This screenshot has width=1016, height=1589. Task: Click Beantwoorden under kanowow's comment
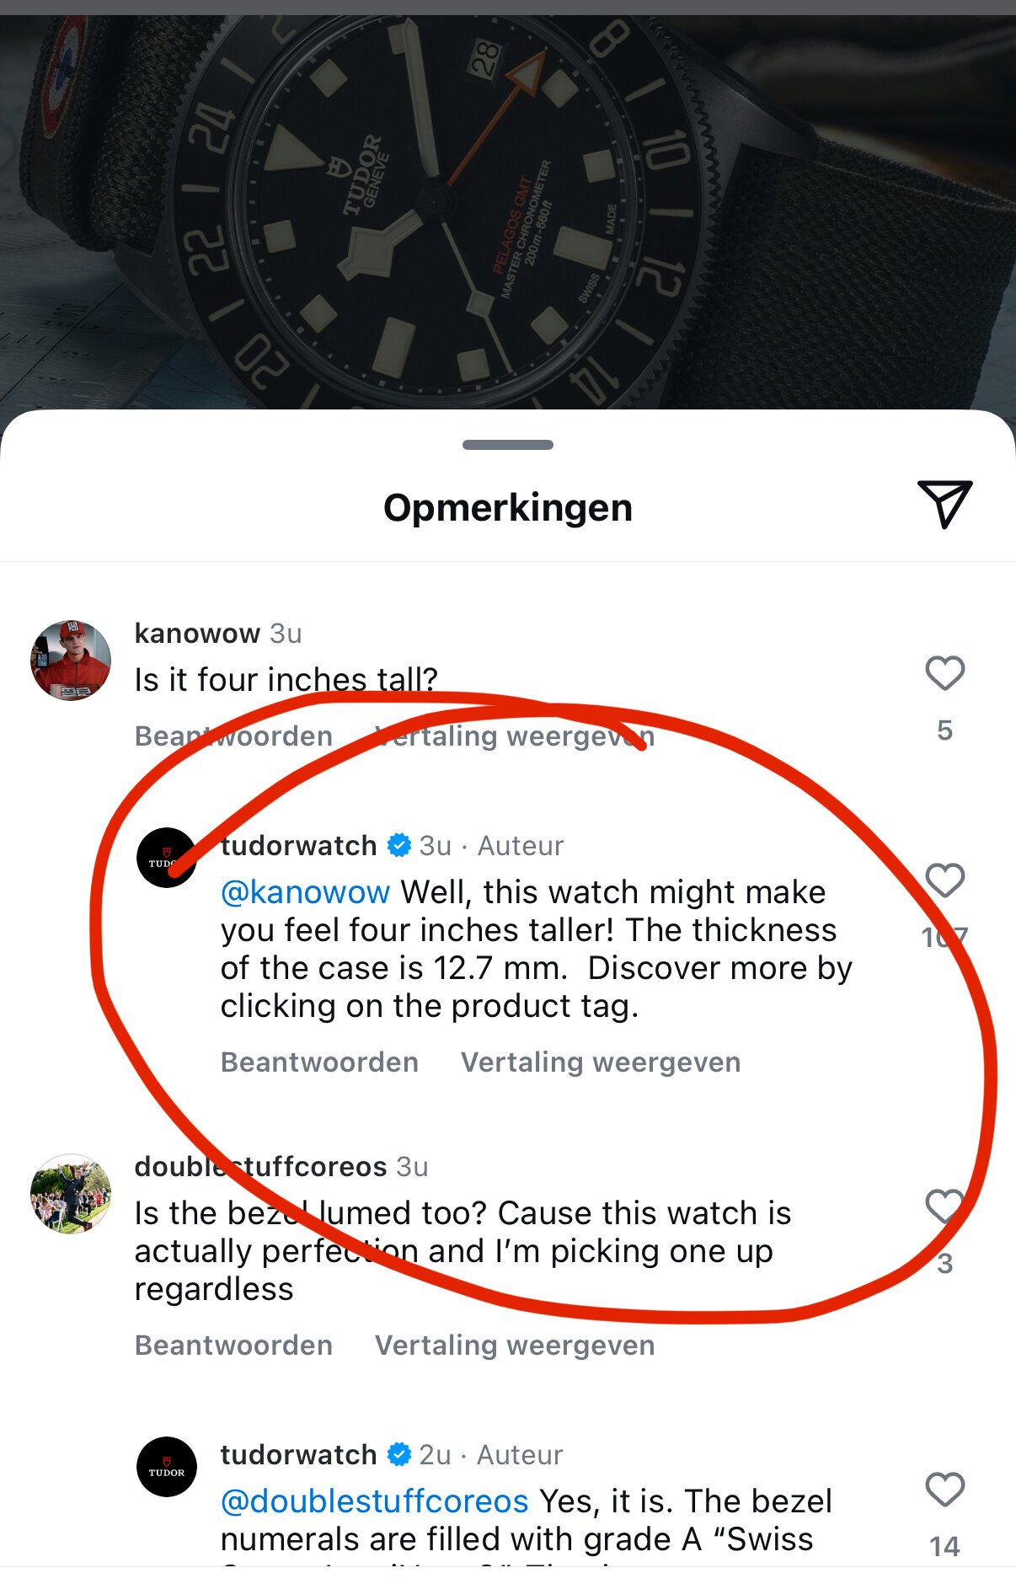click(234, 736)
